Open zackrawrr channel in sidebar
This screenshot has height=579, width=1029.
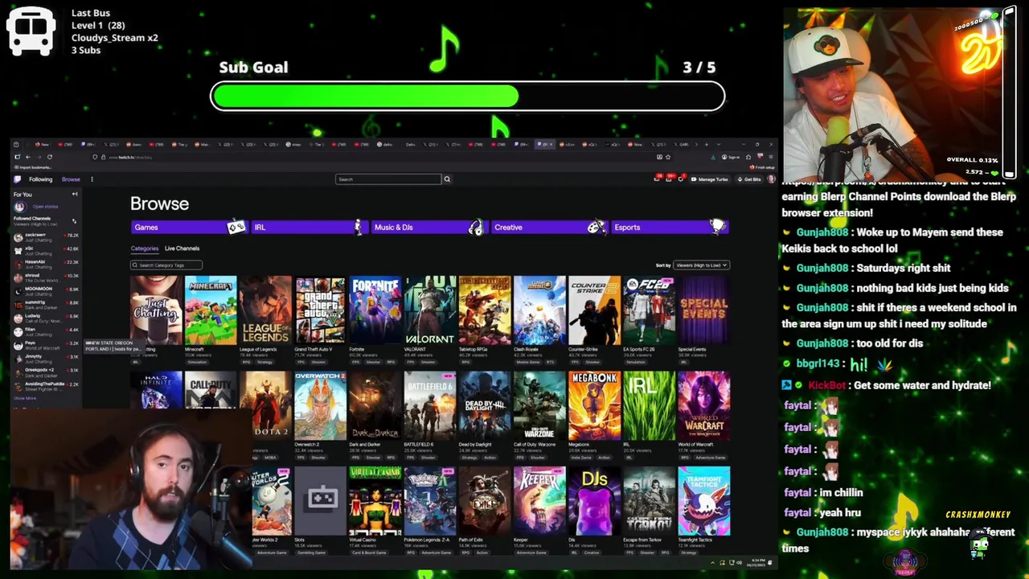(x=47, y=237)
